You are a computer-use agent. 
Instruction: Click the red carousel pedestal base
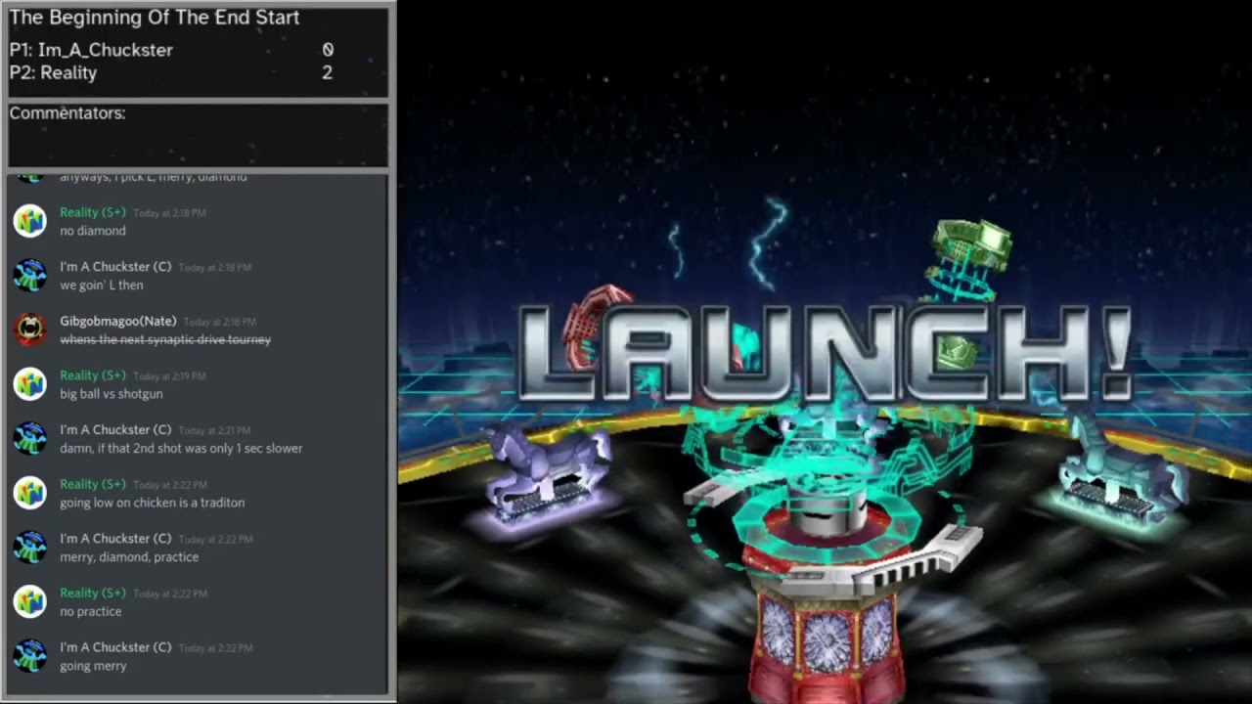point(825,626)
